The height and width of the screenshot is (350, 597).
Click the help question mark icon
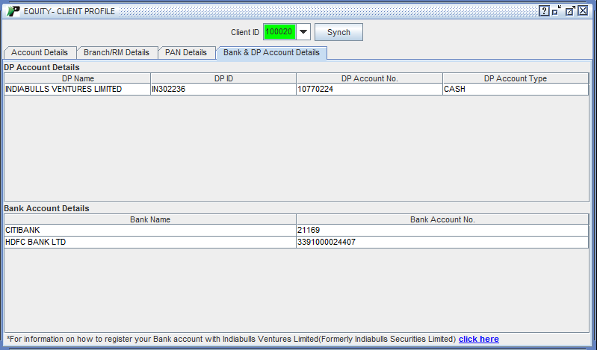click(x=544, y=11)
